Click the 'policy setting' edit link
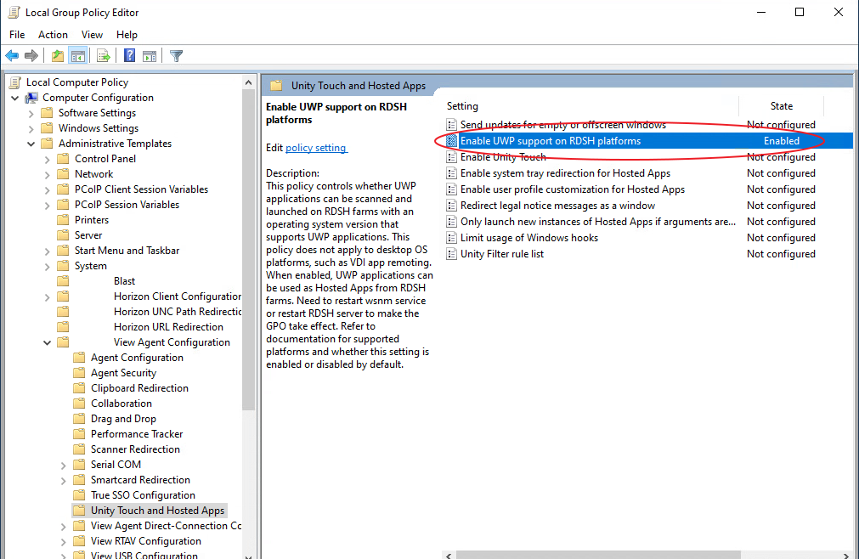The height and width of the screenshot is (559, 859). [315, 148]
